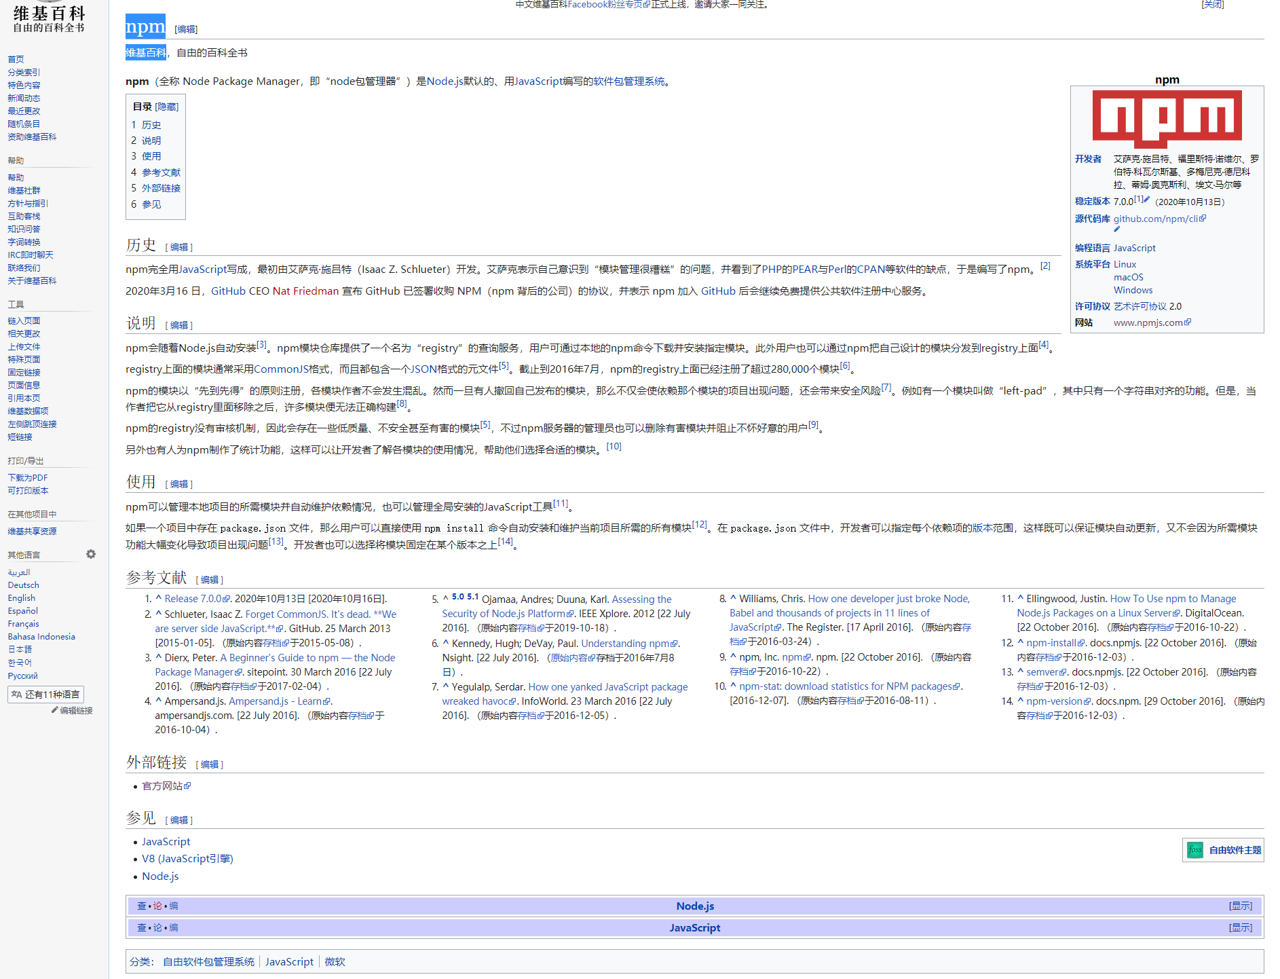Screen dimensions: 1280x979
Task: Open 最近更改 in sidebar
Action: coord(24,111)
